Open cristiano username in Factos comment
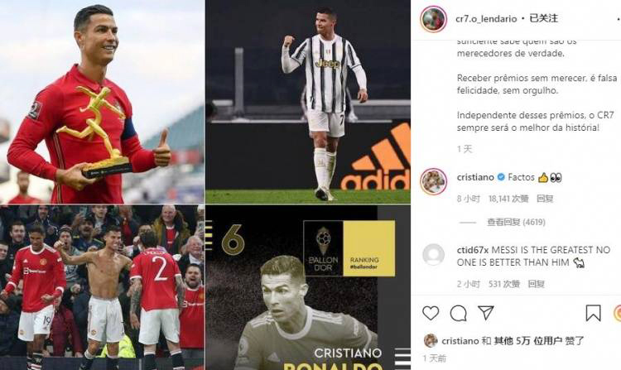 coord(475,177)
